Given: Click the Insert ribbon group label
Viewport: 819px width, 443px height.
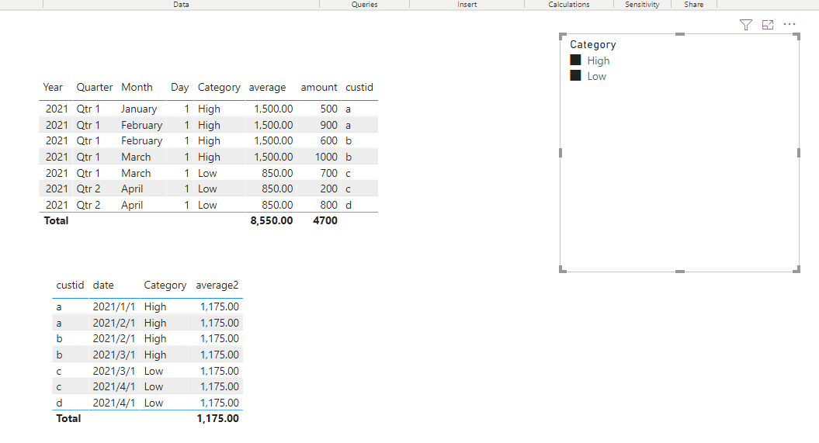Looking at the screenshot, I should click(x=467, y=4).
